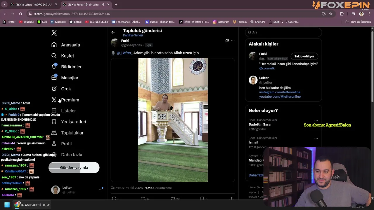Open options for Sadettin Saran trend

point(316,120)
